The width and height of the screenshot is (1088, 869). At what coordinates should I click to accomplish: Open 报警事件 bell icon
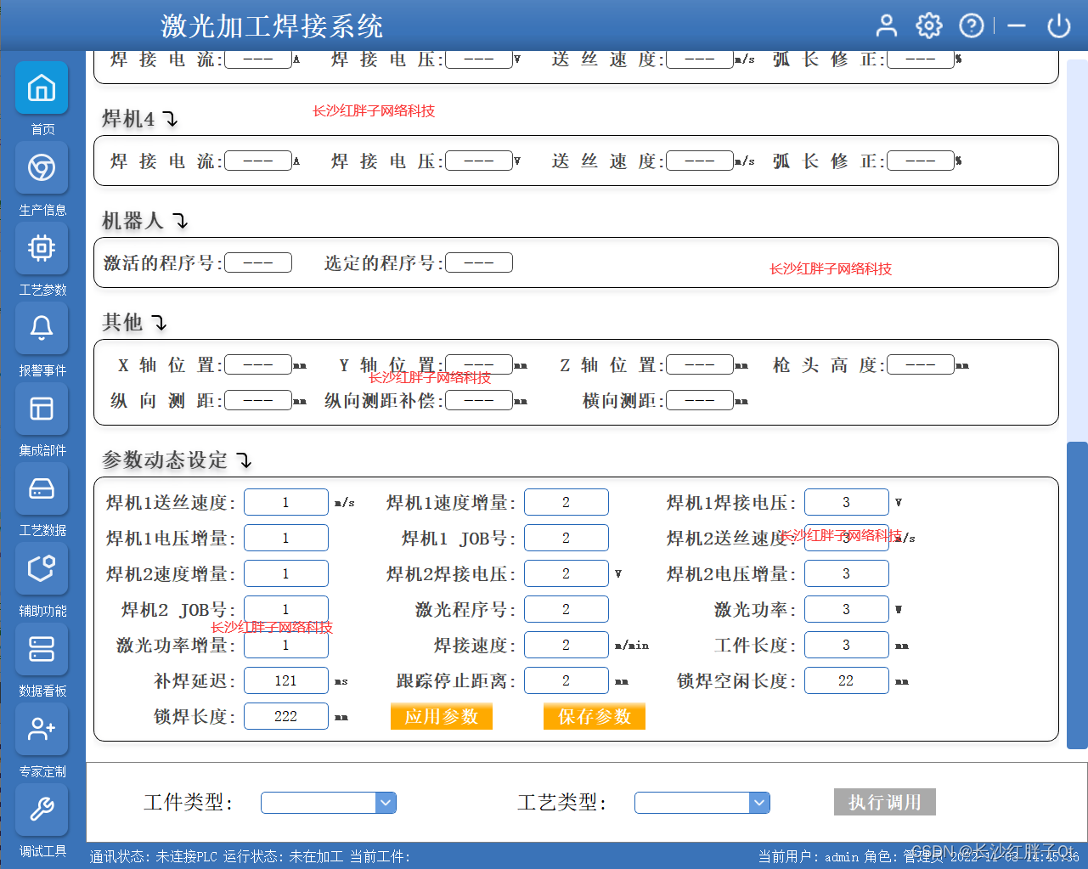42,328
